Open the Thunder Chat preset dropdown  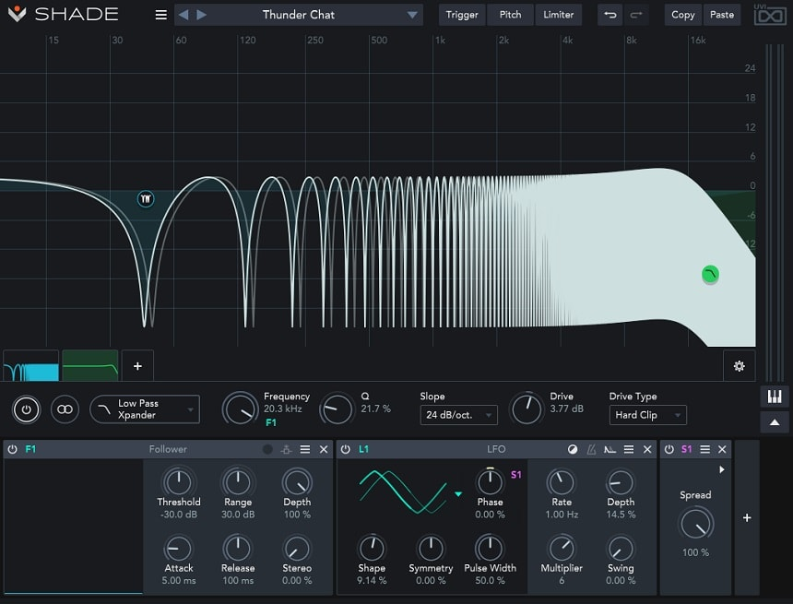[x=412, y=15]
